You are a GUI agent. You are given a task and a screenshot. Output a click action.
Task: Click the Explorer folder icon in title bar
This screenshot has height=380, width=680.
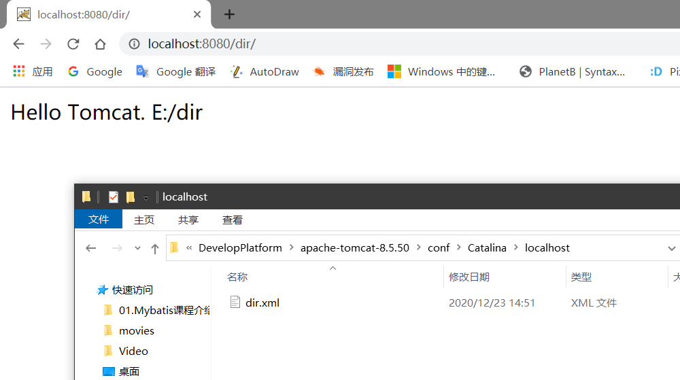pos(86,196)
